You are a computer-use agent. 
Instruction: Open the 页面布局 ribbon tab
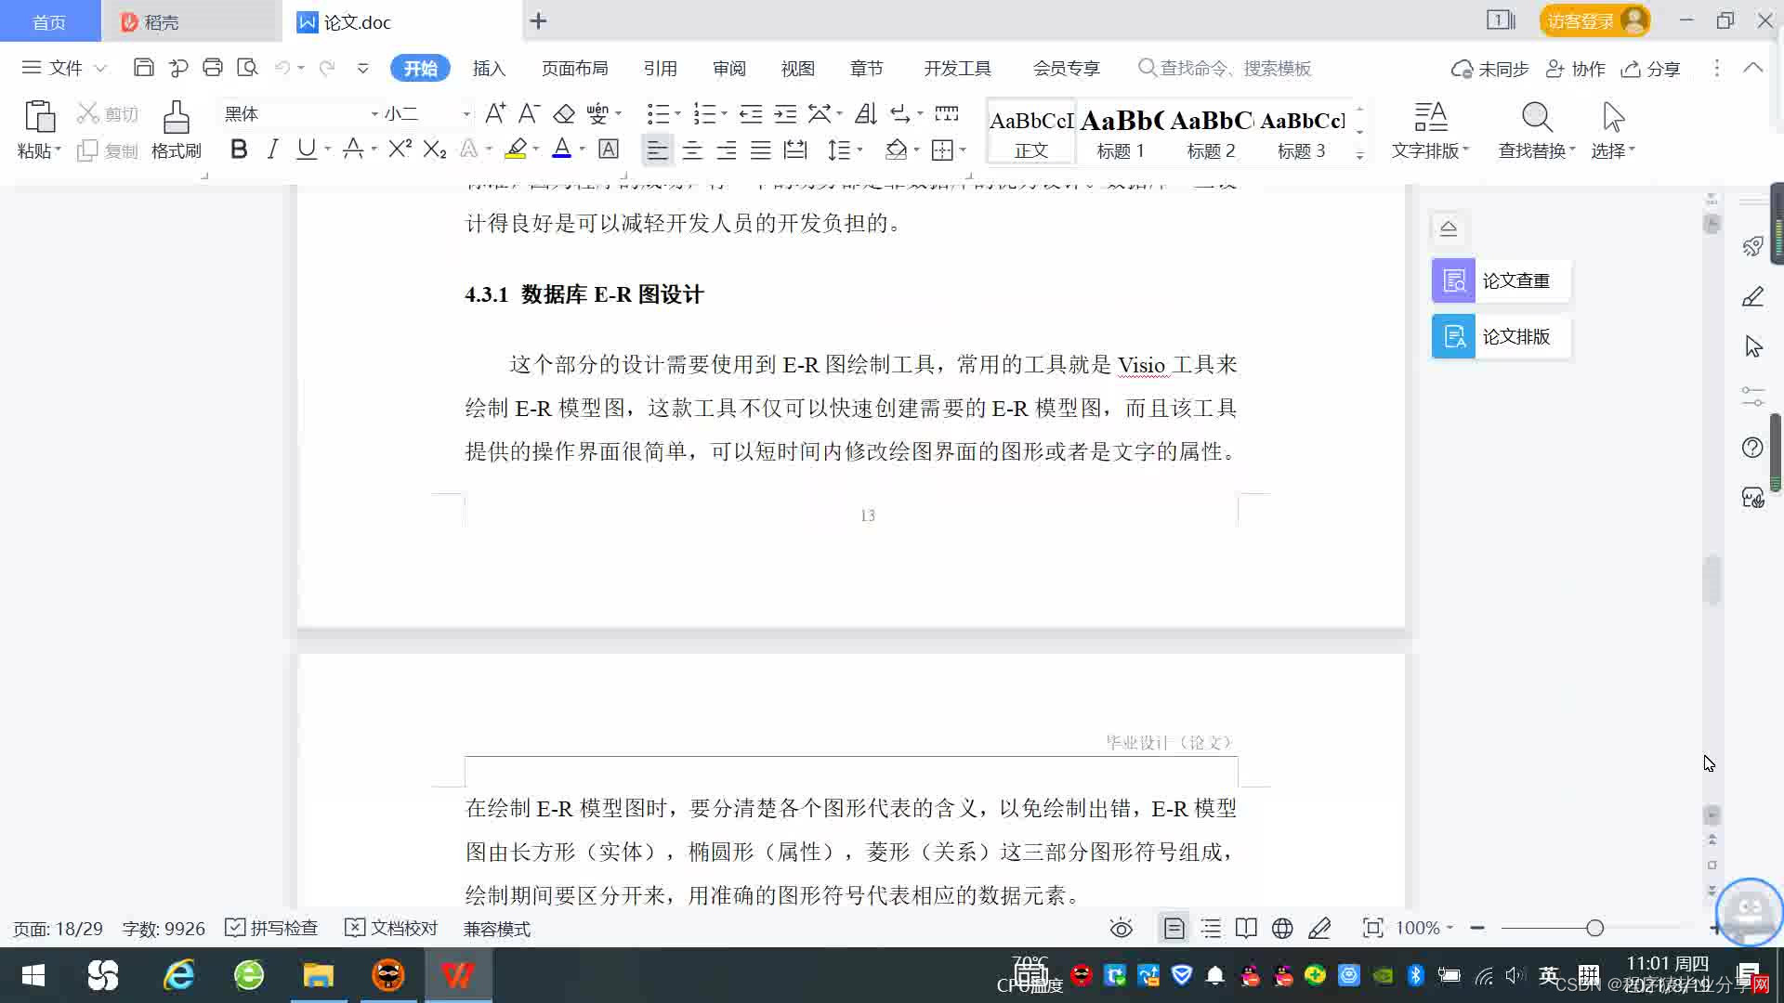click(574, 68)
